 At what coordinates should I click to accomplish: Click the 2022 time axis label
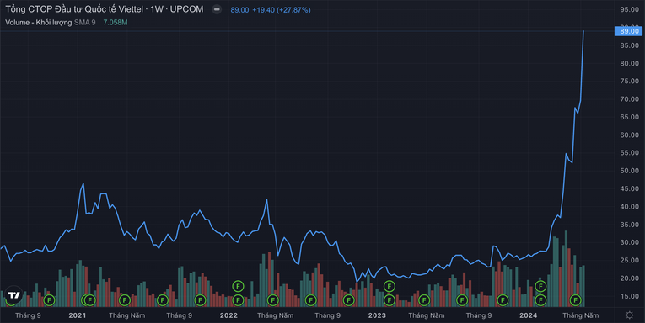click(228, 315)
